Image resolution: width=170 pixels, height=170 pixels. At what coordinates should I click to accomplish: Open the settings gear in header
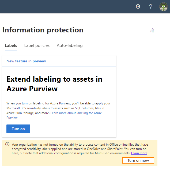tap(138, 6)
